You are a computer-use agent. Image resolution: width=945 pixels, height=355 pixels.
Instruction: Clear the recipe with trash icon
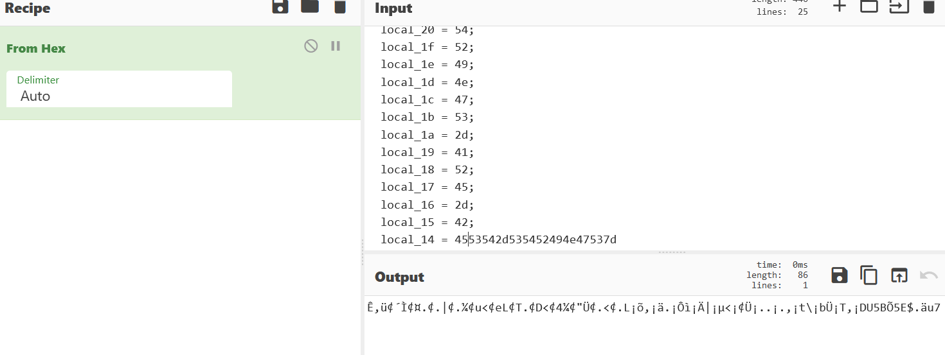coord(339,6)
